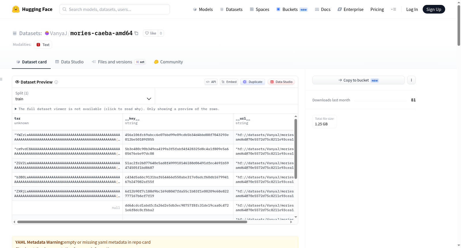Screen dimensions: 461x248
Task: Open Datasets in the top navigation
Action: (x=231, y=9)
